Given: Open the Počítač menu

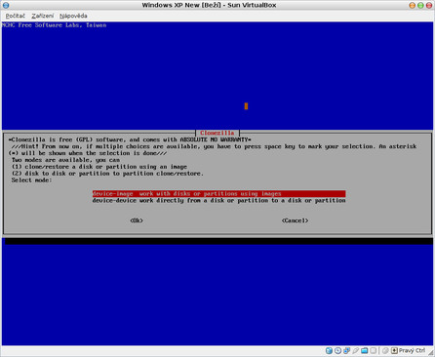Looking at the screenshot, I should pos(15,16).
